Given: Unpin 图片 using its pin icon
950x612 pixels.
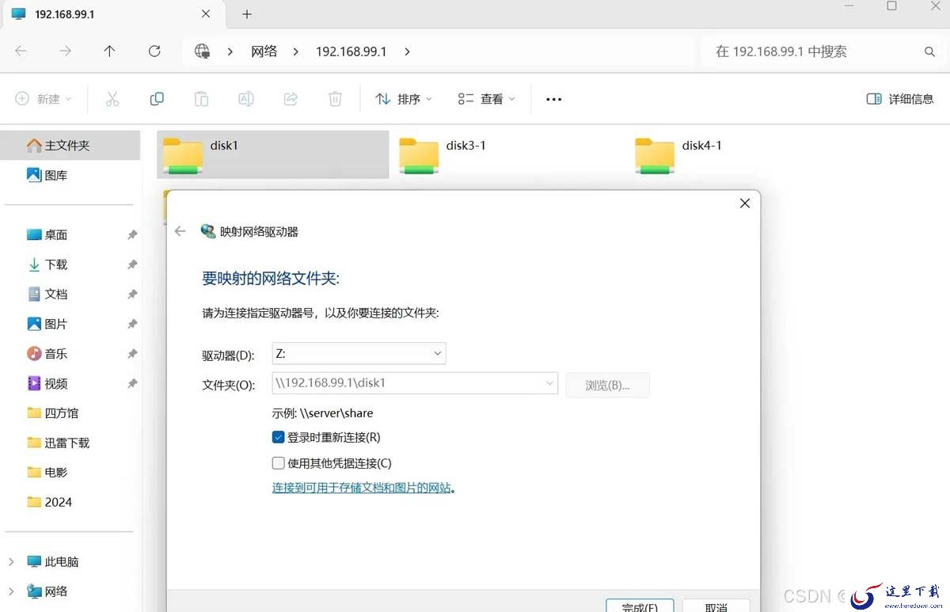Looking at the screenshot, I should click(132, 324).
